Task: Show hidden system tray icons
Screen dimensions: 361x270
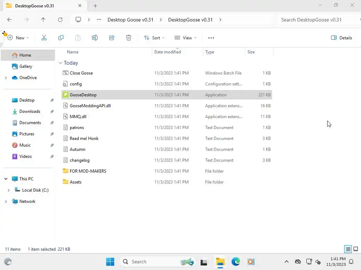Action: coord(287,262)
